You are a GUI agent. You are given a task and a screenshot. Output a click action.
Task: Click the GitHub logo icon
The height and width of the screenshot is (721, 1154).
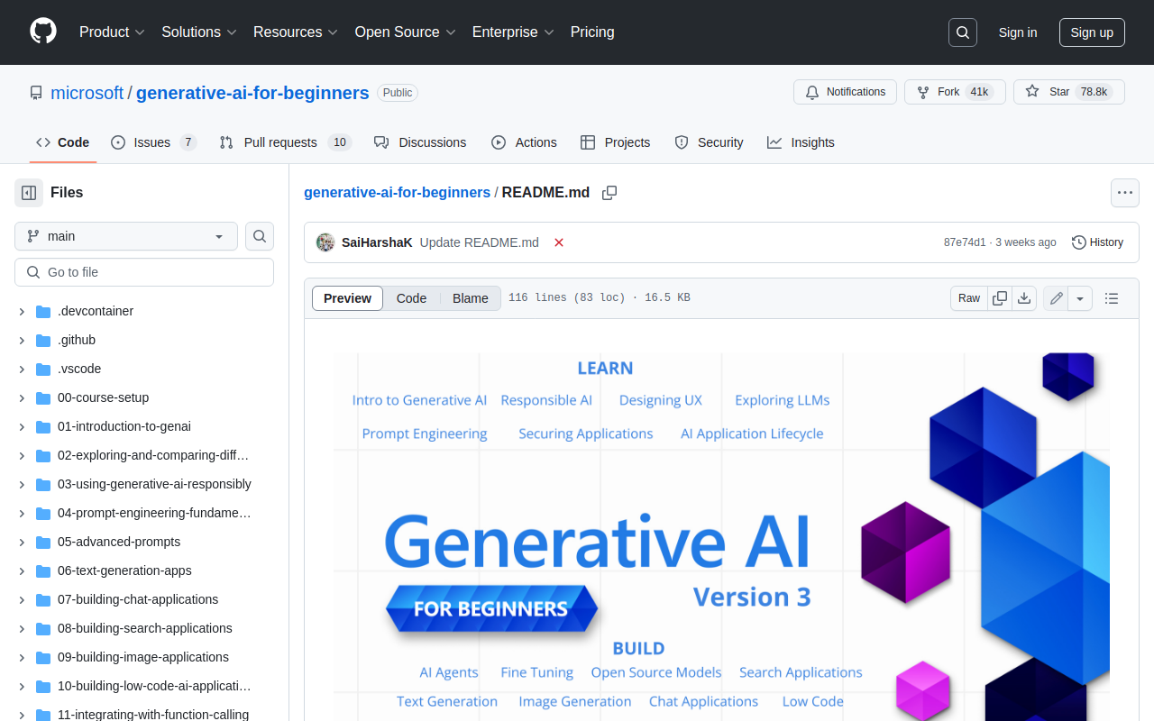click(43, 32)
